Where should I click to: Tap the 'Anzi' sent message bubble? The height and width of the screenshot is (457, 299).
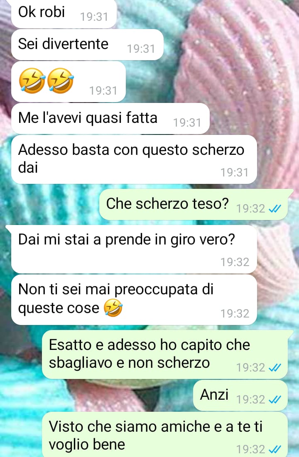click(240, 396)
